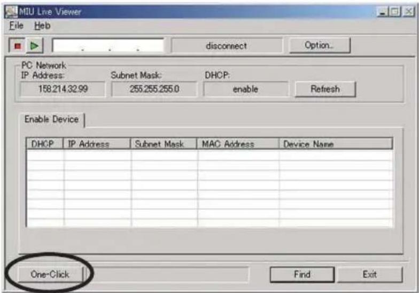Minimize the MIU Live Viewer window
Image resolution: width=419 pixels, height=293 pixels.
tap(383, 12)
